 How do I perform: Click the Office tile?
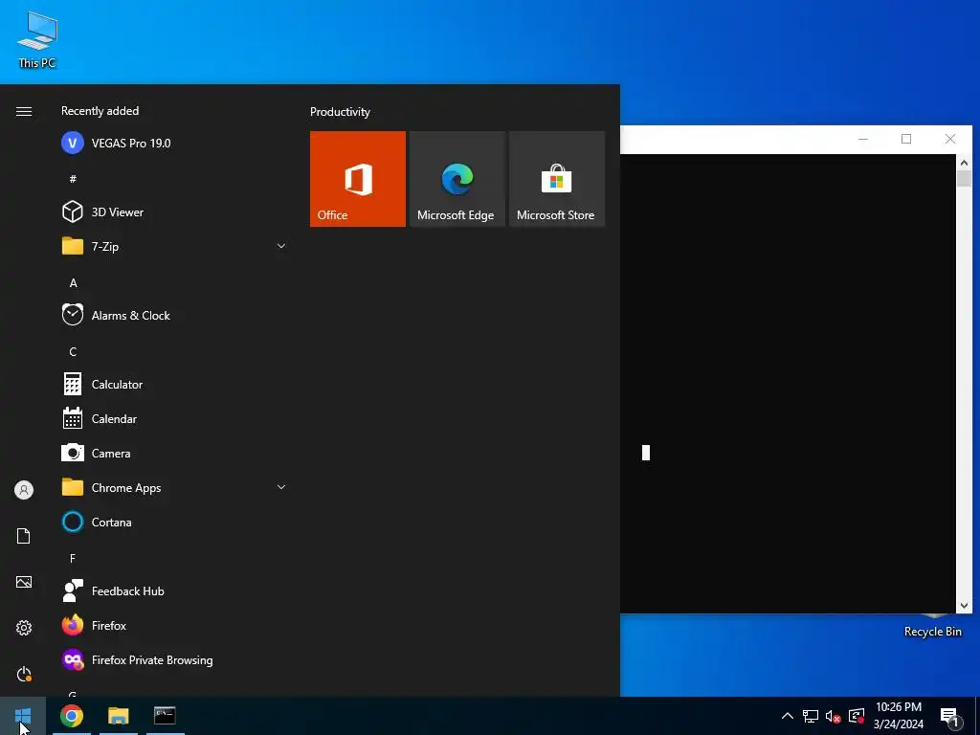click(x=358, y=179)
